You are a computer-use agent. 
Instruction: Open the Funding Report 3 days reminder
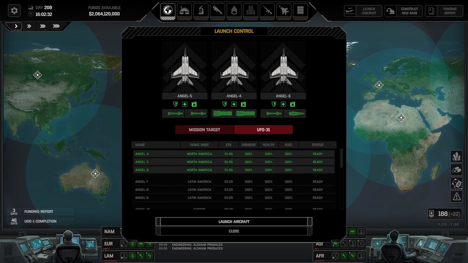pyautogui.click(x=40, y=212)
